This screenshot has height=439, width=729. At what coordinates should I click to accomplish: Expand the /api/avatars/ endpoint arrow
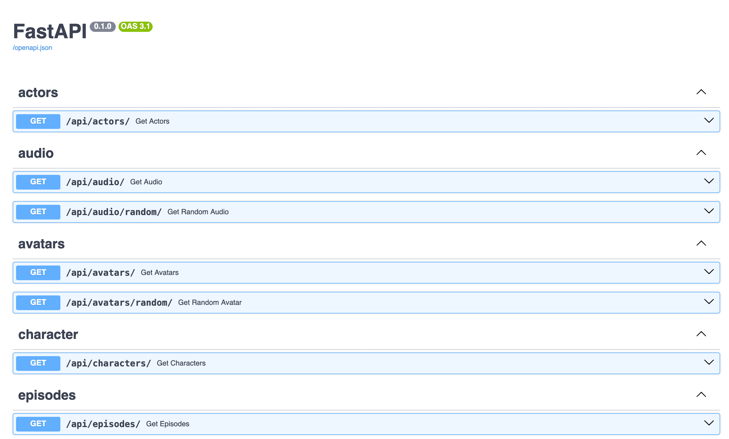pos(709,272)
